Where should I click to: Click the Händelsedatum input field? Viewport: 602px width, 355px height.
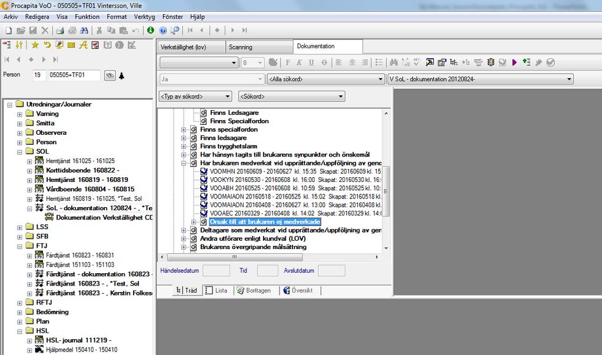click(216, 270)
